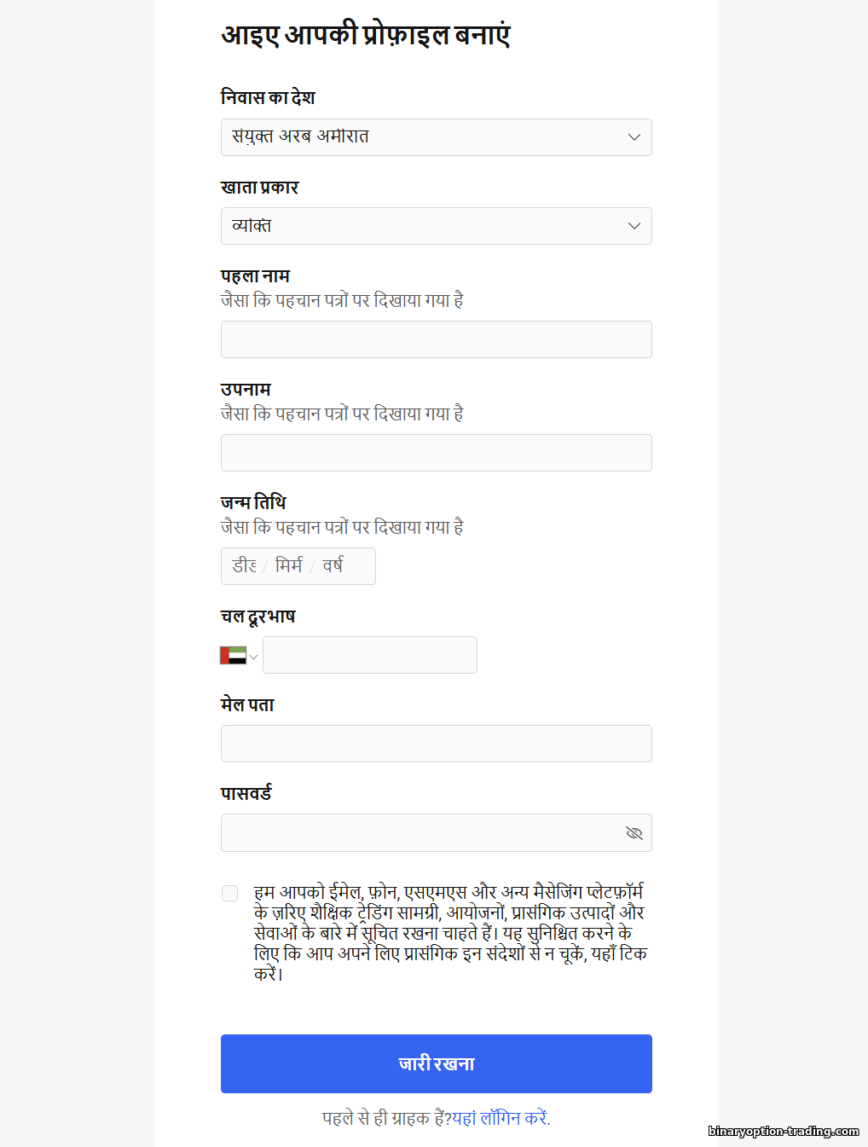
Task: Focus the मेल पता email input field
Action: [x=436, y=744]
